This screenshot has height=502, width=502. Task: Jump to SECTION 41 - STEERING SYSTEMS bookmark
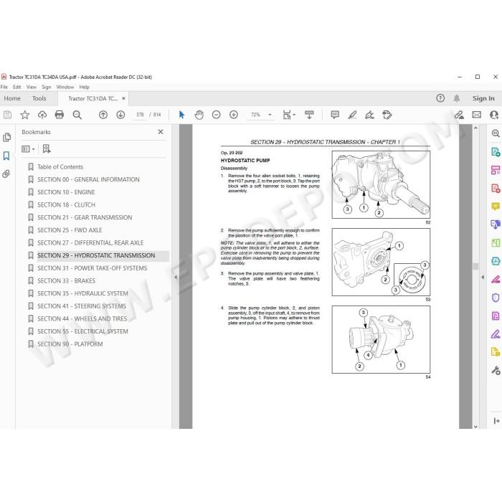82,306
